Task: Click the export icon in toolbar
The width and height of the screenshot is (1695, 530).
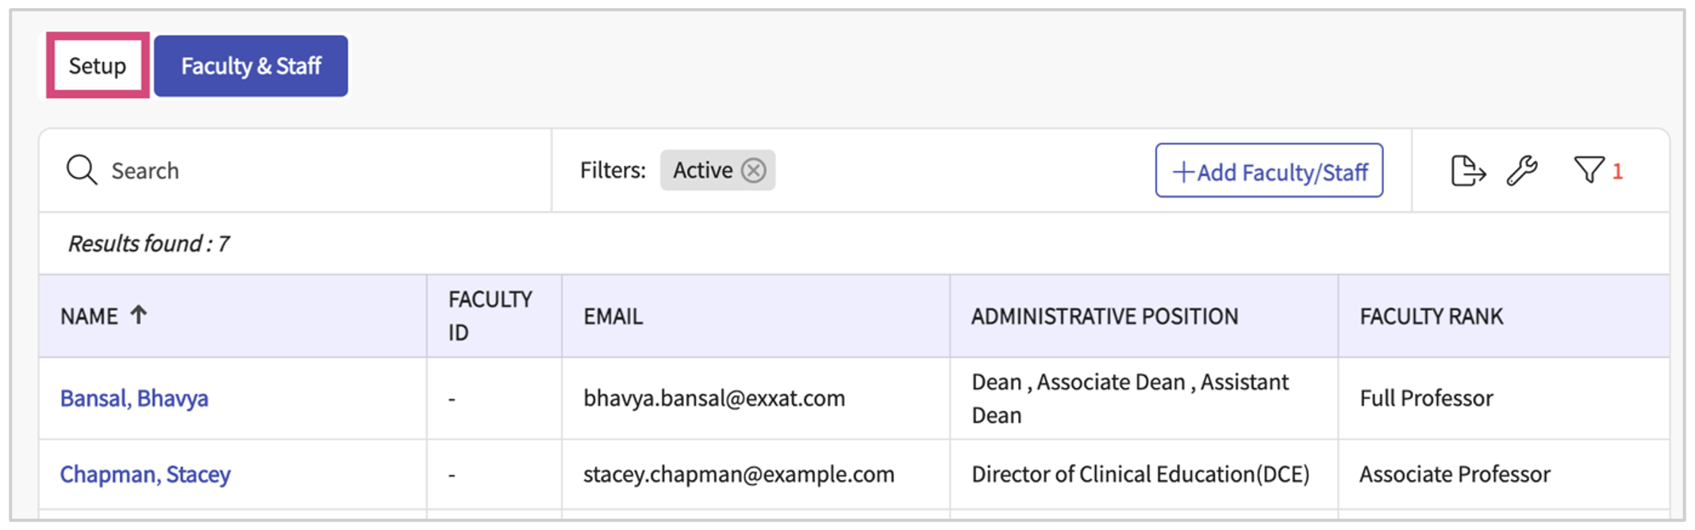Action: click(x=1466, y=171)
